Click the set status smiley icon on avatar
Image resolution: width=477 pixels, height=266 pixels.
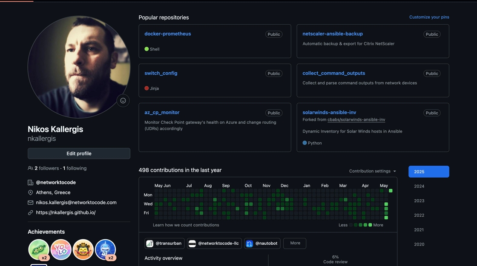pyautogui.click(x=123, y=101)
